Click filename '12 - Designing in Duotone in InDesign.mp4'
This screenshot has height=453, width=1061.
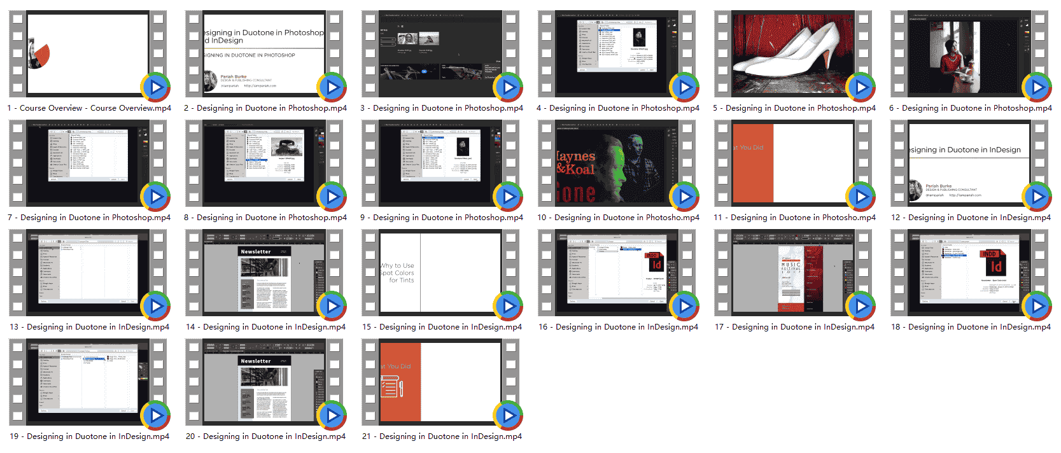[x=971, y=218]
